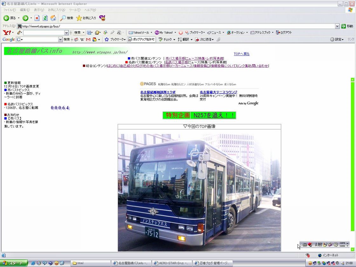The width and height of the screenshot is (356, 267).
Task: Open the 検索 search magnifier button
Action: 67,18
